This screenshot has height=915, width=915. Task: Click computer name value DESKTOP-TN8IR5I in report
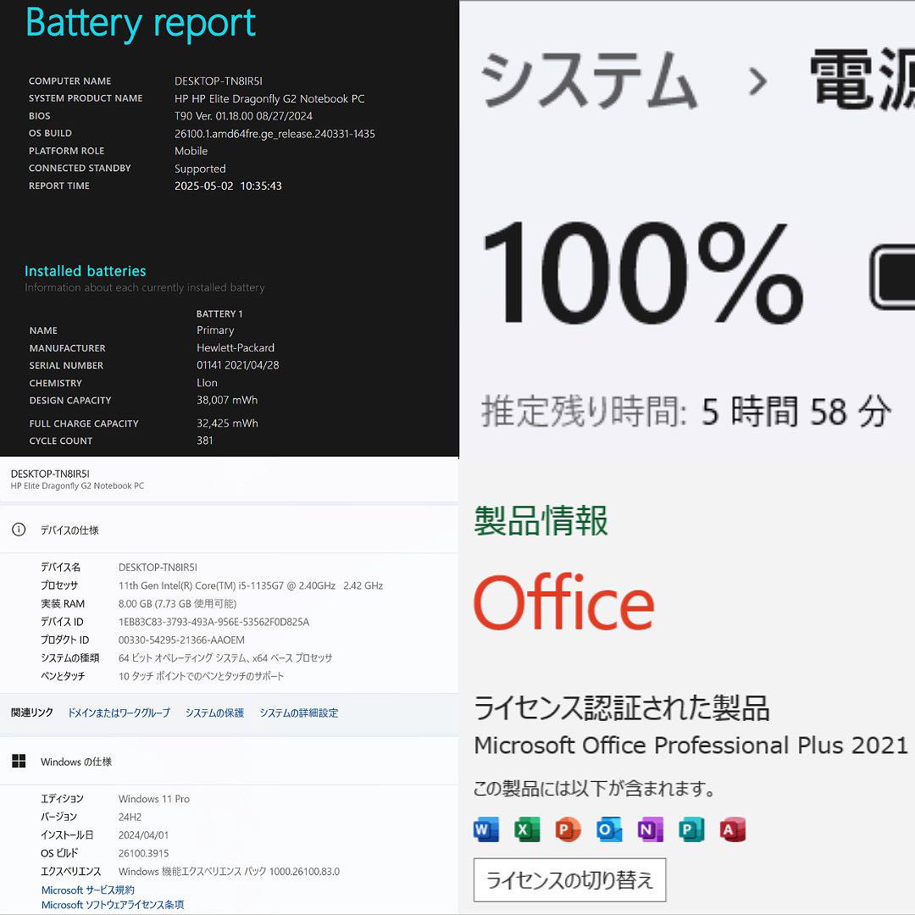[219, 81]
